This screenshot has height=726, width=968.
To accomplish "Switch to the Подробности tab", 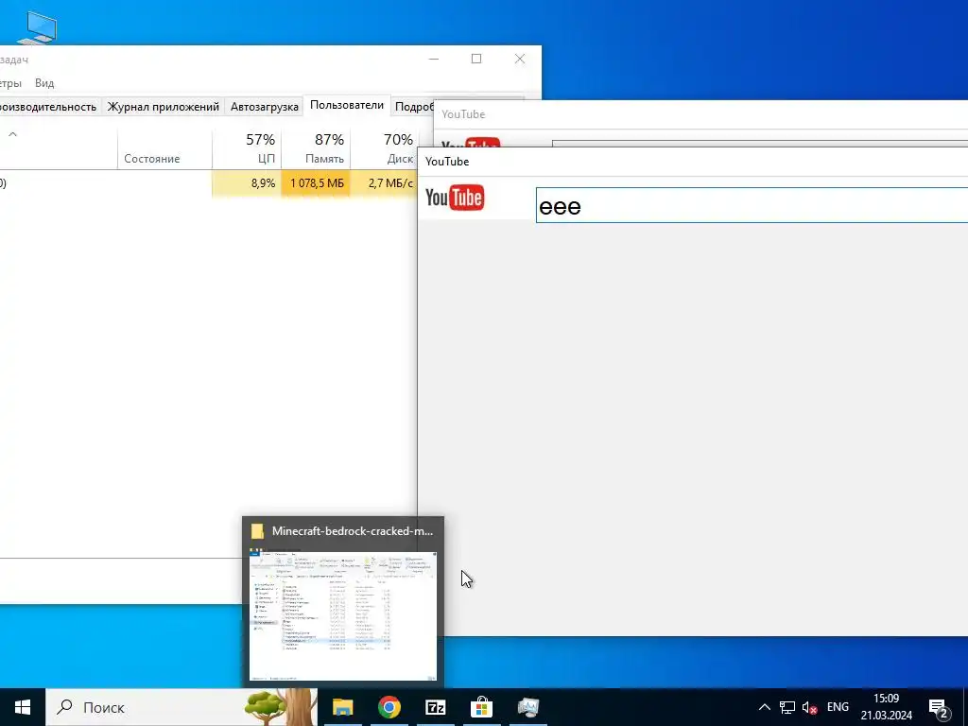I will pyautogui.click(x=414, y=107).
